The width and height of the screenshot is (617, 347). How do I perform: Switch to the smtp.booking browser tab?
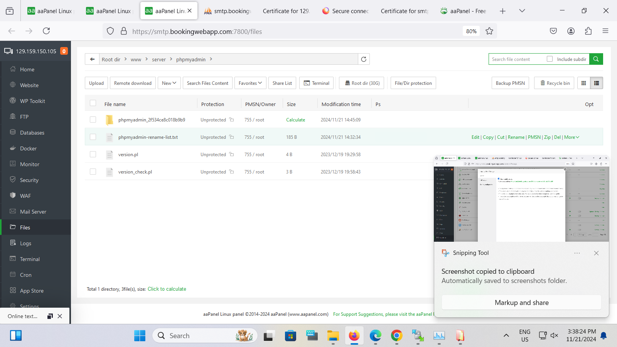(228, 11)
